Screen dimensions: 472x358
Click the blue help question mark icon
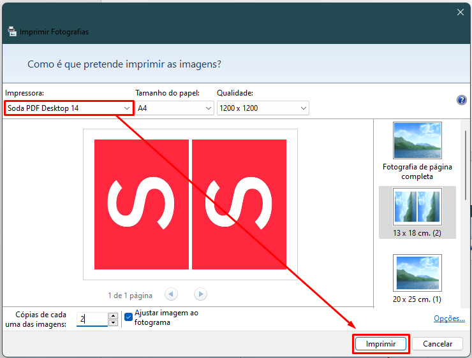coord(461,100)
